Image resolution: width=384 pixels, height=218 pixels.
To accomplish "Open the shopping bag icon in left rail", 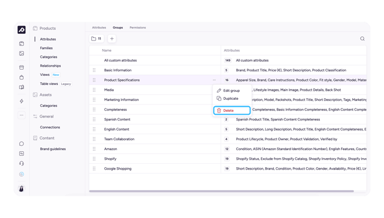I will point(22,77).
